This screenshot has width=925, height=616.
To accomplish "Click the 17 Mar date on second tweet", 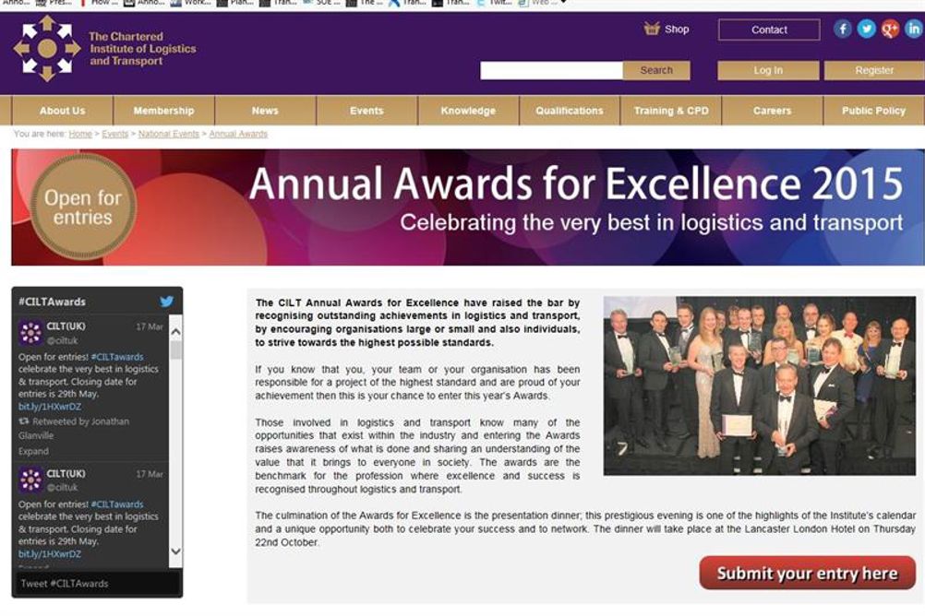I will 150,474.
